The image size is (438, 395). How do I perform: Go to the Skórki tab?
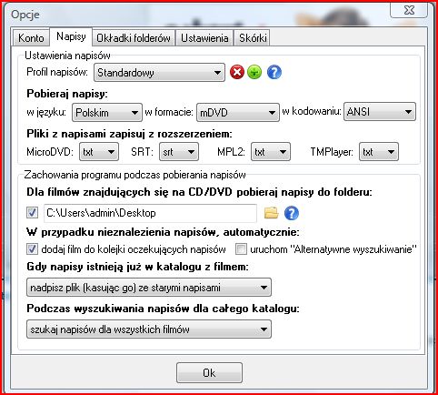point(253,38)
